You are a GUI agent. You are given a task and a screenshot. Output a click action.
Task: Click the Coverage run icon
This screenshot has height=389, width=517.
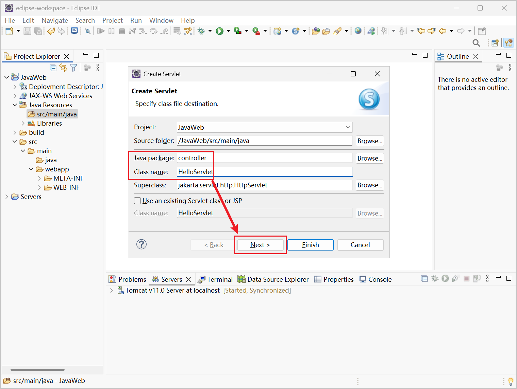(238, 31)
